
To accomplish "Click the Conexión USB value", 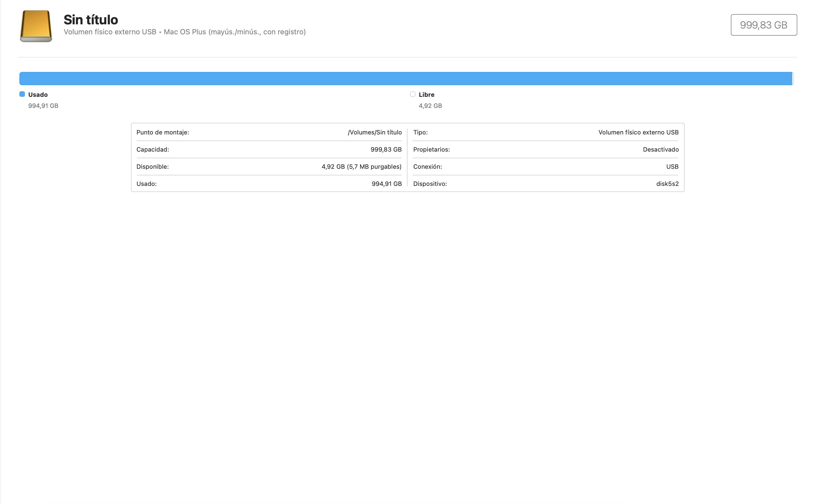I will 672,167.
